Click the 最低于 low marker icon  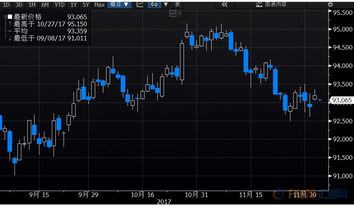[9, 38]
